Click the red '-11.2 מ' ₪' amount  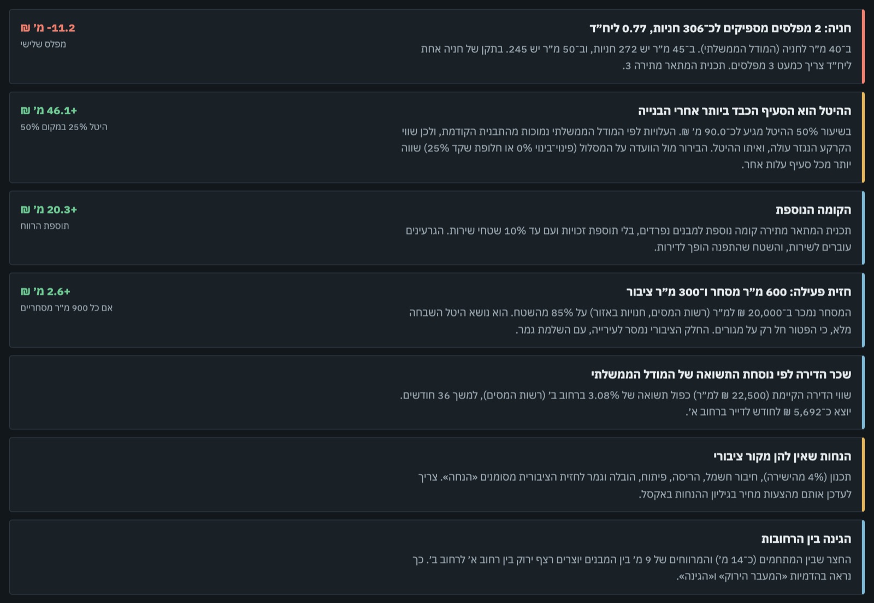coord(48,28)
